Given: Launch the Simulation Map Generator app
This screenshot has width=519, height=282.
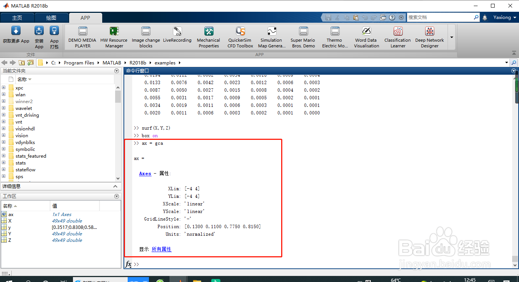Looking at the screenshot, I should [272, 37].
